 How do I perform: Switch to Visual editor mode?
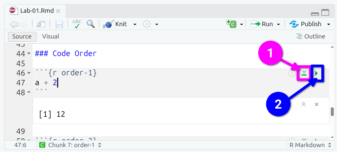(x=51, y=36)
